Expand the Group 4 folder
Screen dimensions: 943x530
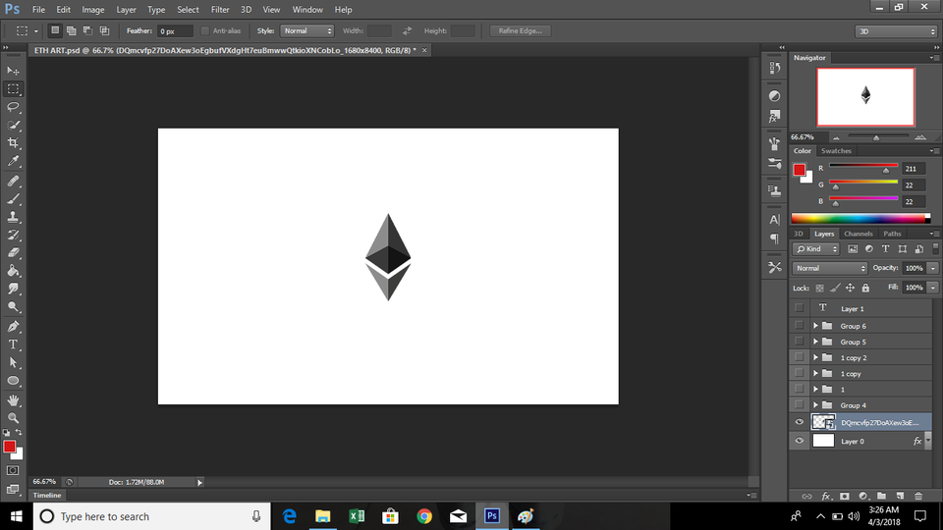[815, 405]
